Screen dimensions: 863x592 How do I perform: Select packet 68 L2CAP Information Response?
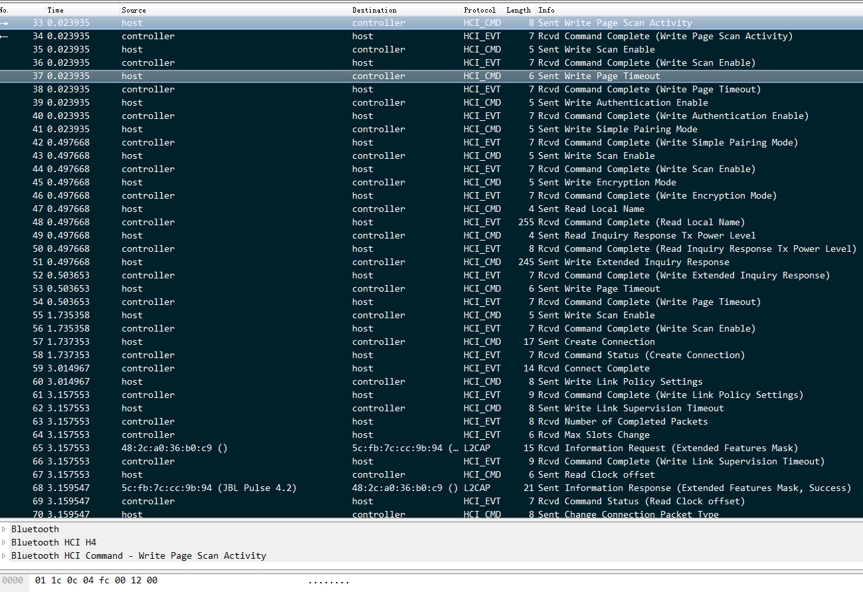point(431,488)
